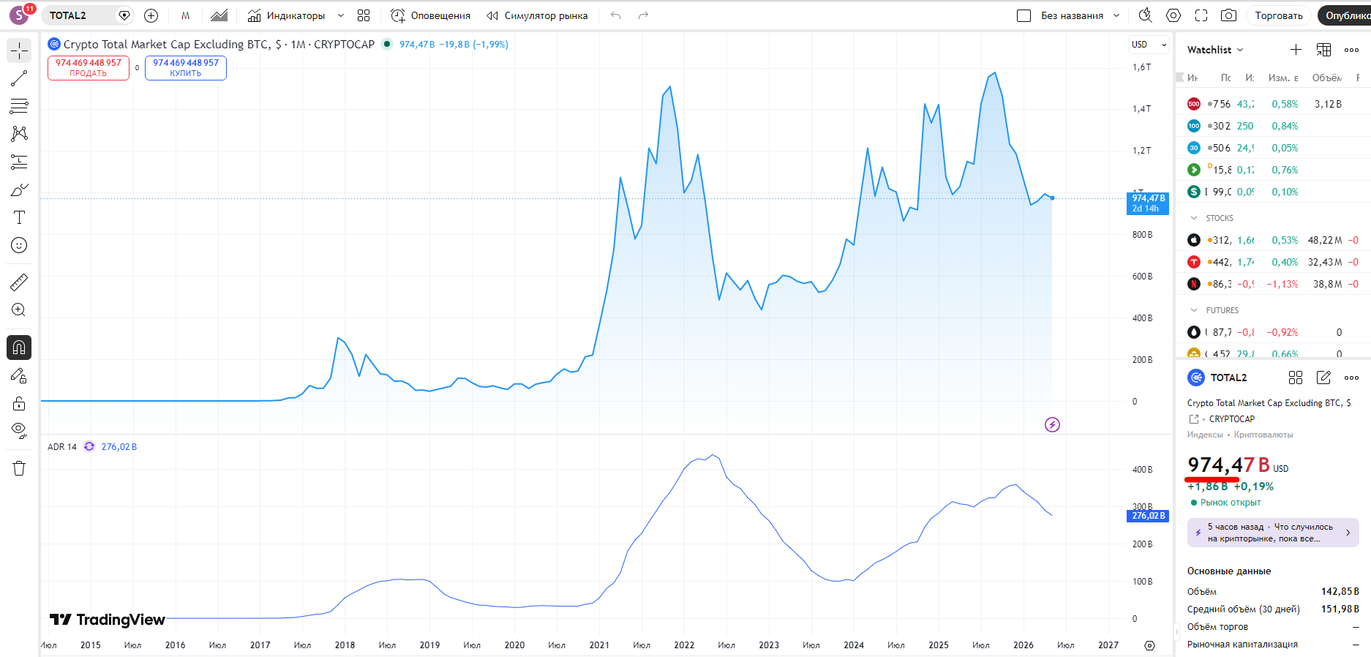Viewport: 1371px width, 657px height.
Task: Click the Торговать button
Action: coord(1279,15)
